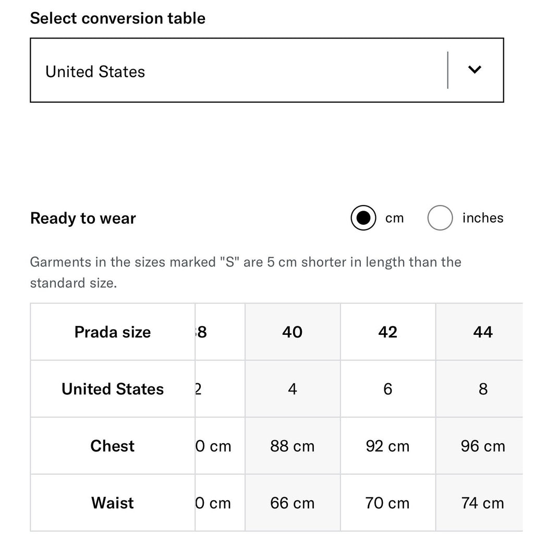Open the conversion table chevron arrow
The width and height of the screenshot is (534, 534).
pyautogui.click(x=475, y=70)
